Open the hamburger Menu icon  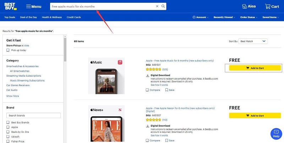[28, 6]
